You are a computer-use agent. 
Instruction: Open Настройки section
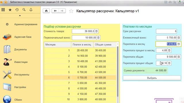(x=20, y=87)
